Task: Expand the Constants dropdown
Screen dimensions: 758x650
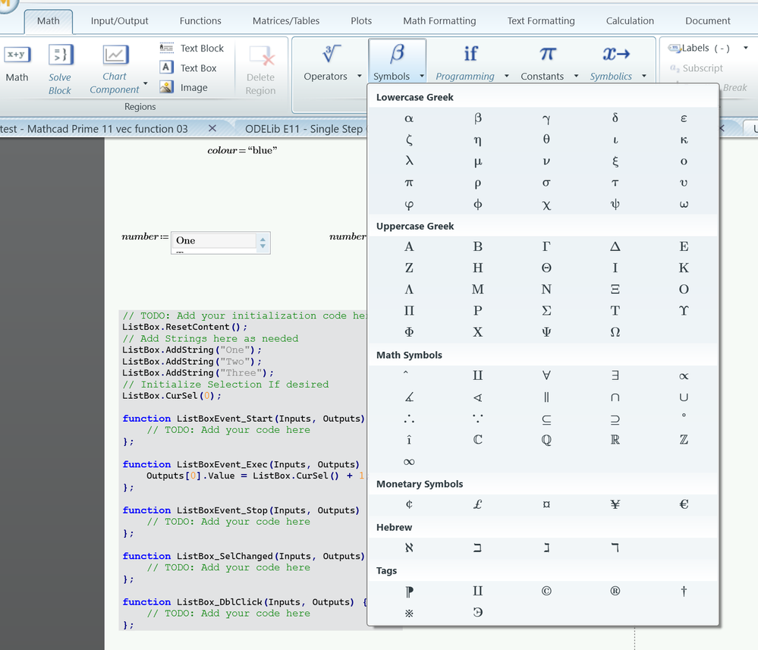Action: point(576,77)
